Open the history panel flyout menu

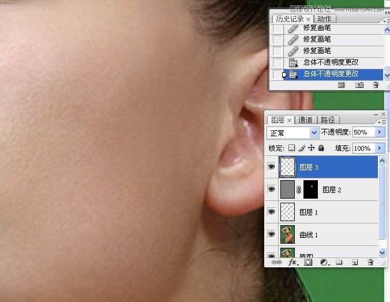pos(387,21)
